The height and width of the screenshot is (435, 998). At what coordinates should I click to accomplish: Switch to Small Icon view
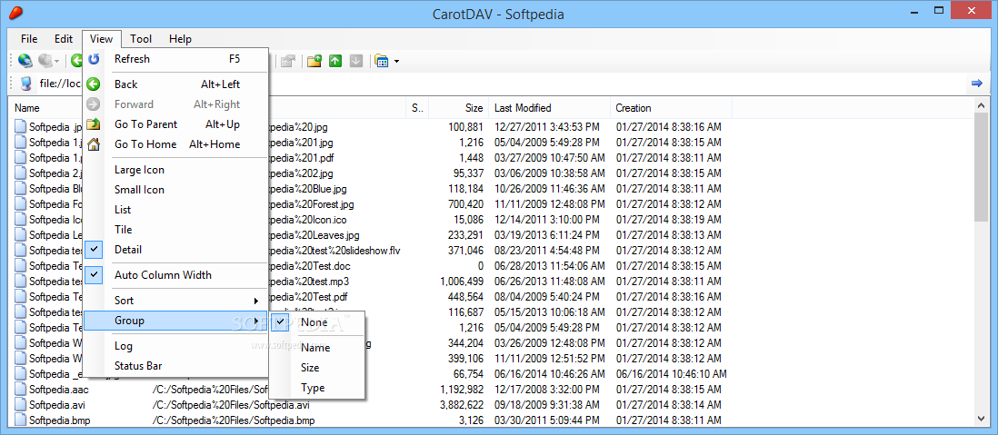pyautogui.click(x=175, y=190)
